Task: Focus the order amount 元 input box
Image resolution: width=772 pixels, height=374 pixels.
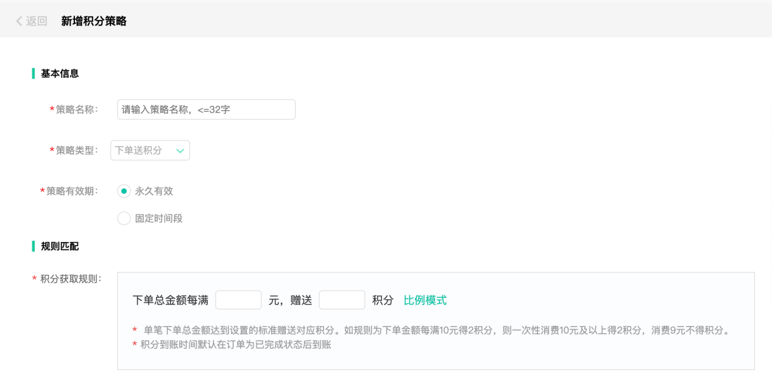Action: click(x=238, y=300)
